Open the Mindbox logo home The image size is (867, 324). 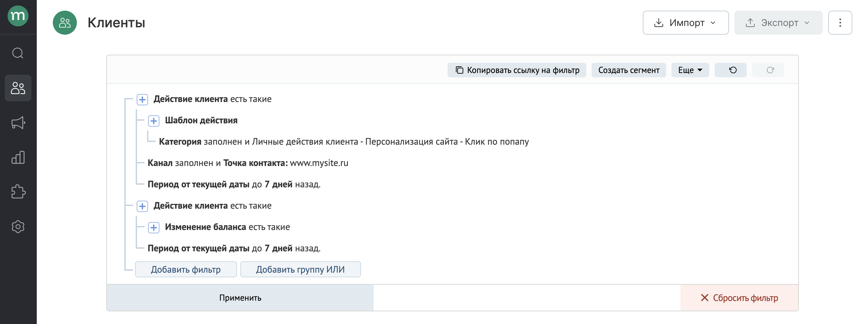coord(18,16)
